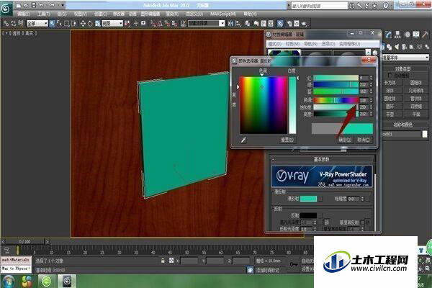This screenshot has height=288, width=432.
Task: Adjust the roughness 粗糙度 spinner
Action: [x=363, y=199]
